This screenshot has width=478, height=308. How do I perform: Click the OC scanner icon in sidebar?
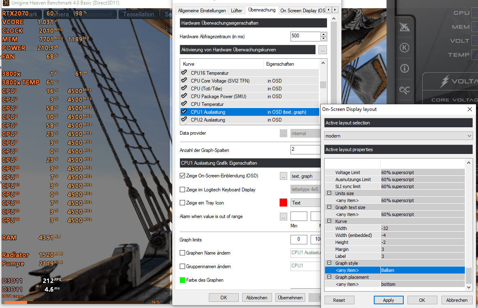tap(405, 90)
